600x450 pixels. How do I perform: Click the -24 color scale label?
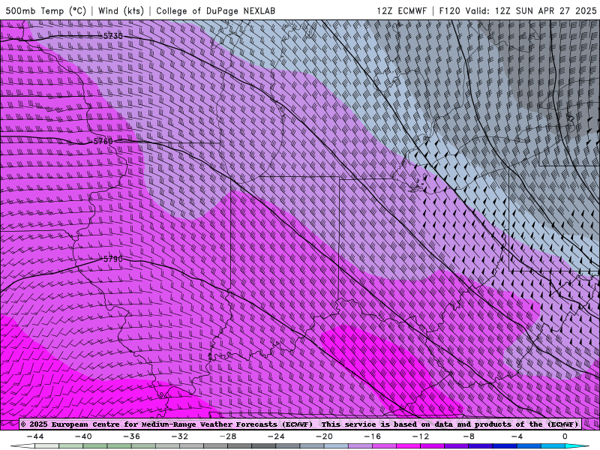coord(276,436)
